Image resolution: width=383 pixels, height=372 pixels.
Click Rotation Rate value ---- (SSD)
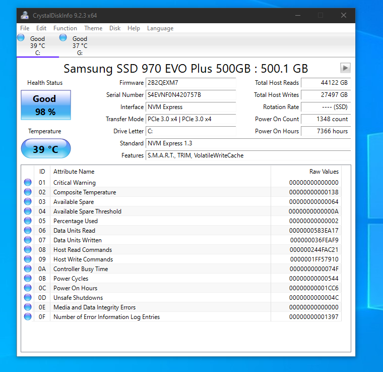coord(326,107)
